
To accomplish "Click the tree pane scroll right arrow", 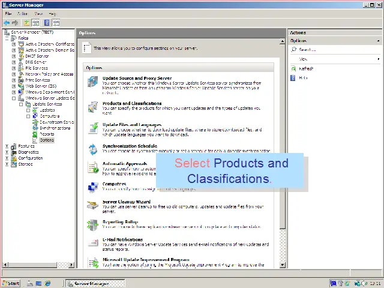I will point(71,265).
